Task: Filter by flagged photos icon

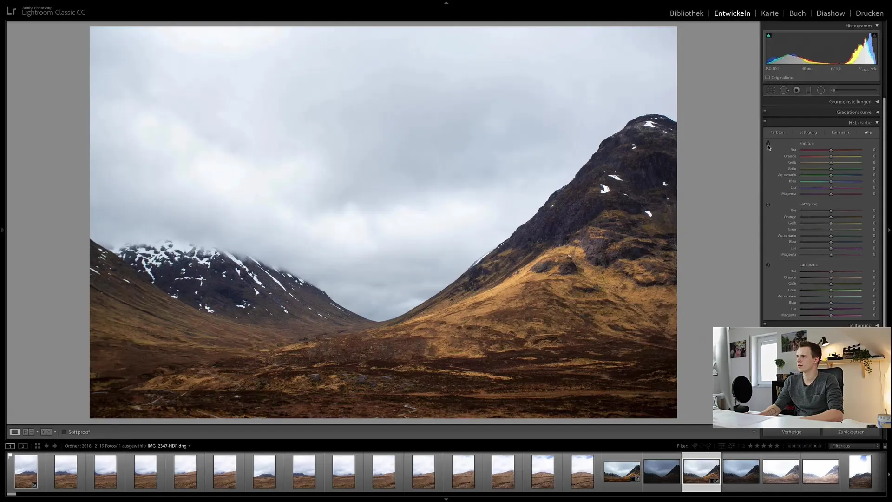Action: coord(695,446)
